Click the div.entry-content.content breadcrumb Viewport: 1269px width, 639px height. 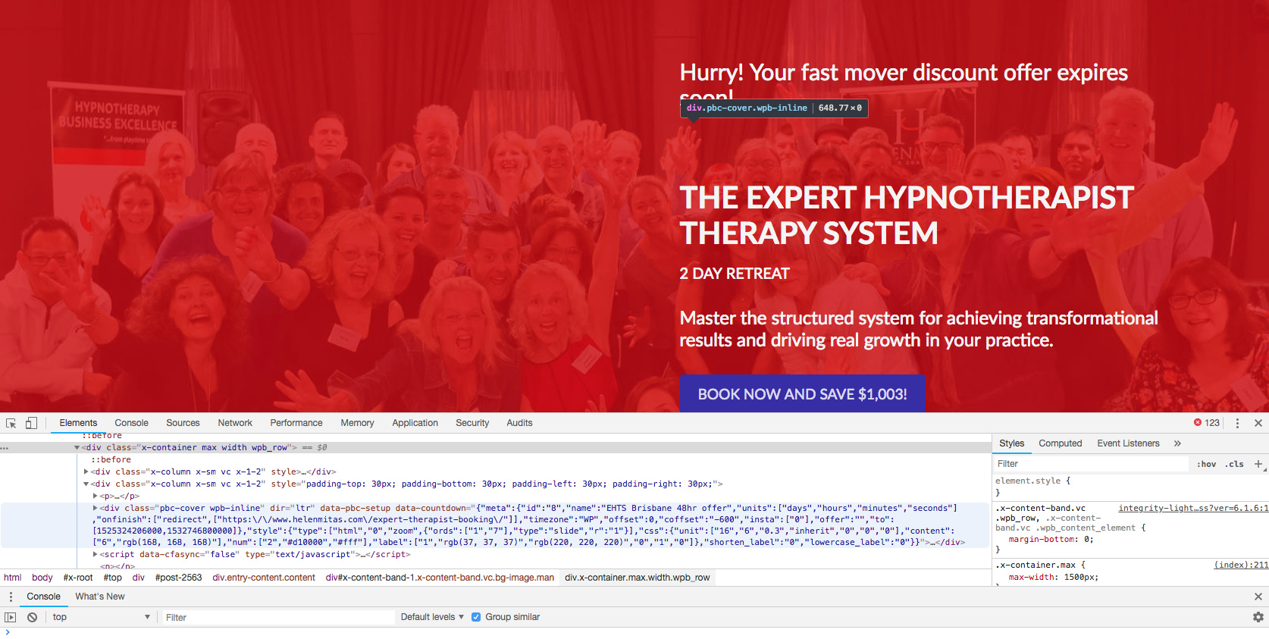pos(264,578)
